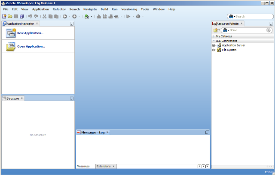Click the Resource Palette Name search field
275x175 pixels.
pos(247,30)
